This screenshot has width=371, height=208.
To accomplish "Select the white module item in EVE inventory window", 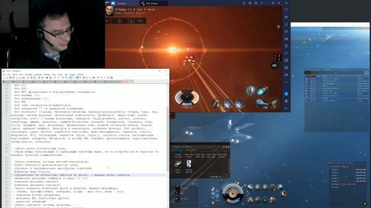I will [x=189, y=164].
